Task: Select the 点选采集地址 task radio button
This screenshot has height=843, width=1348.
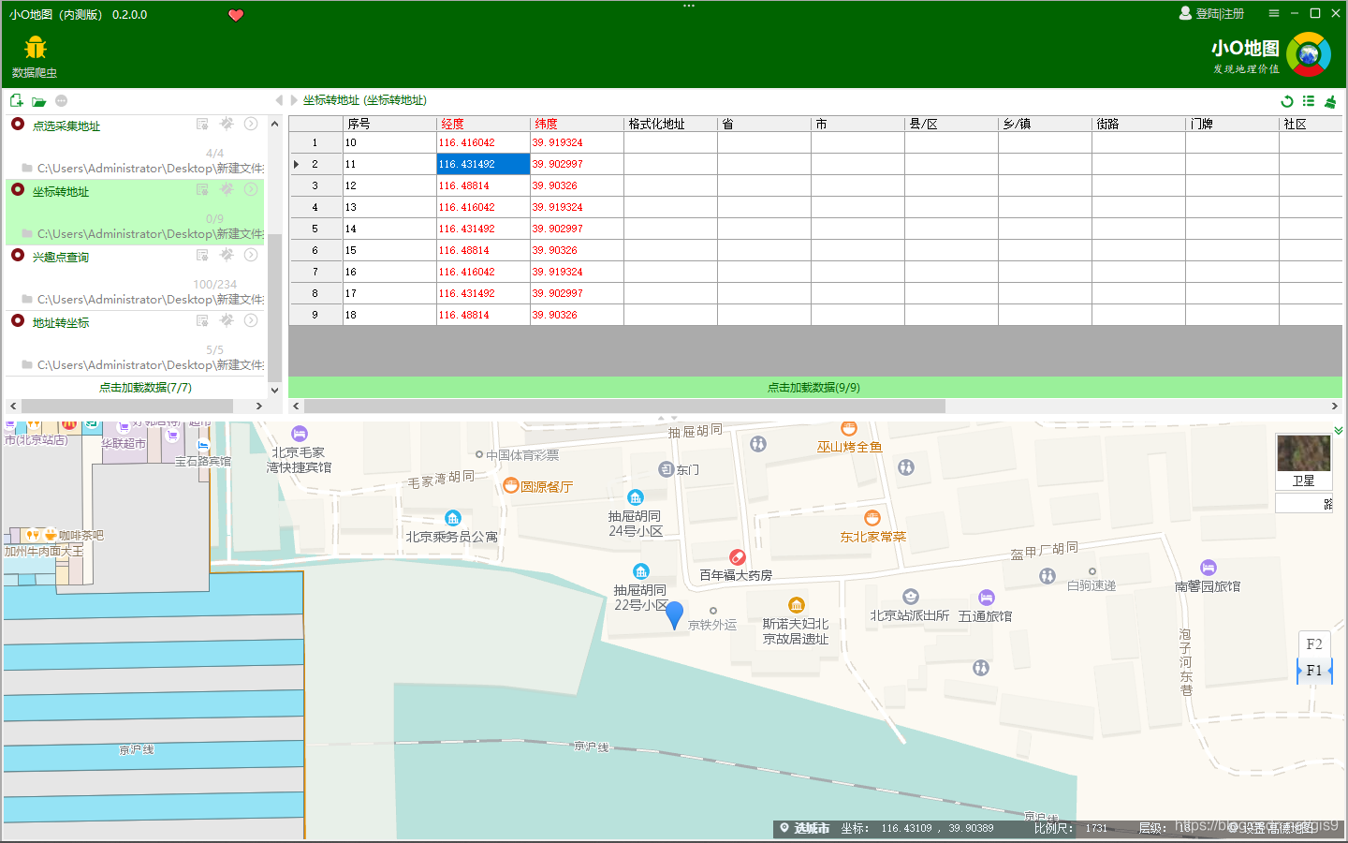Action: pyautogui.click(x=18, y=124)
